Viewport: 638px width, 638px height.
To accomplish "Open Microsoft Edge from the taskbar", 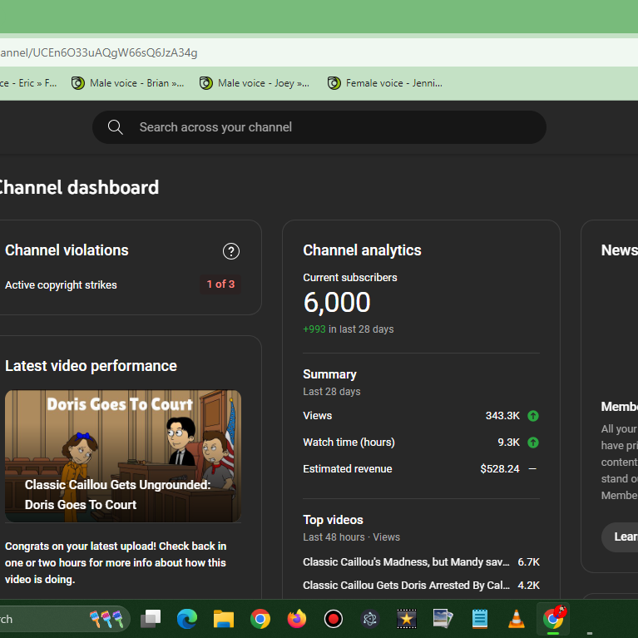I will coord(187,619).
